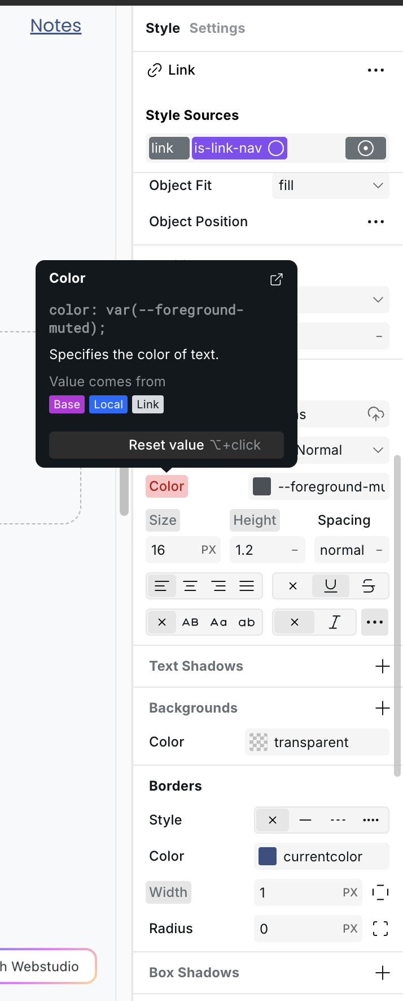Select the link style source token
The image size is (403, 1001).
[169, 148]
